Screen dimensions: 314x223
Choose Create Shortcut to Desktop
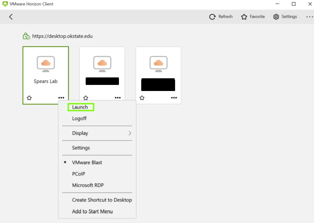click(97, 200)
